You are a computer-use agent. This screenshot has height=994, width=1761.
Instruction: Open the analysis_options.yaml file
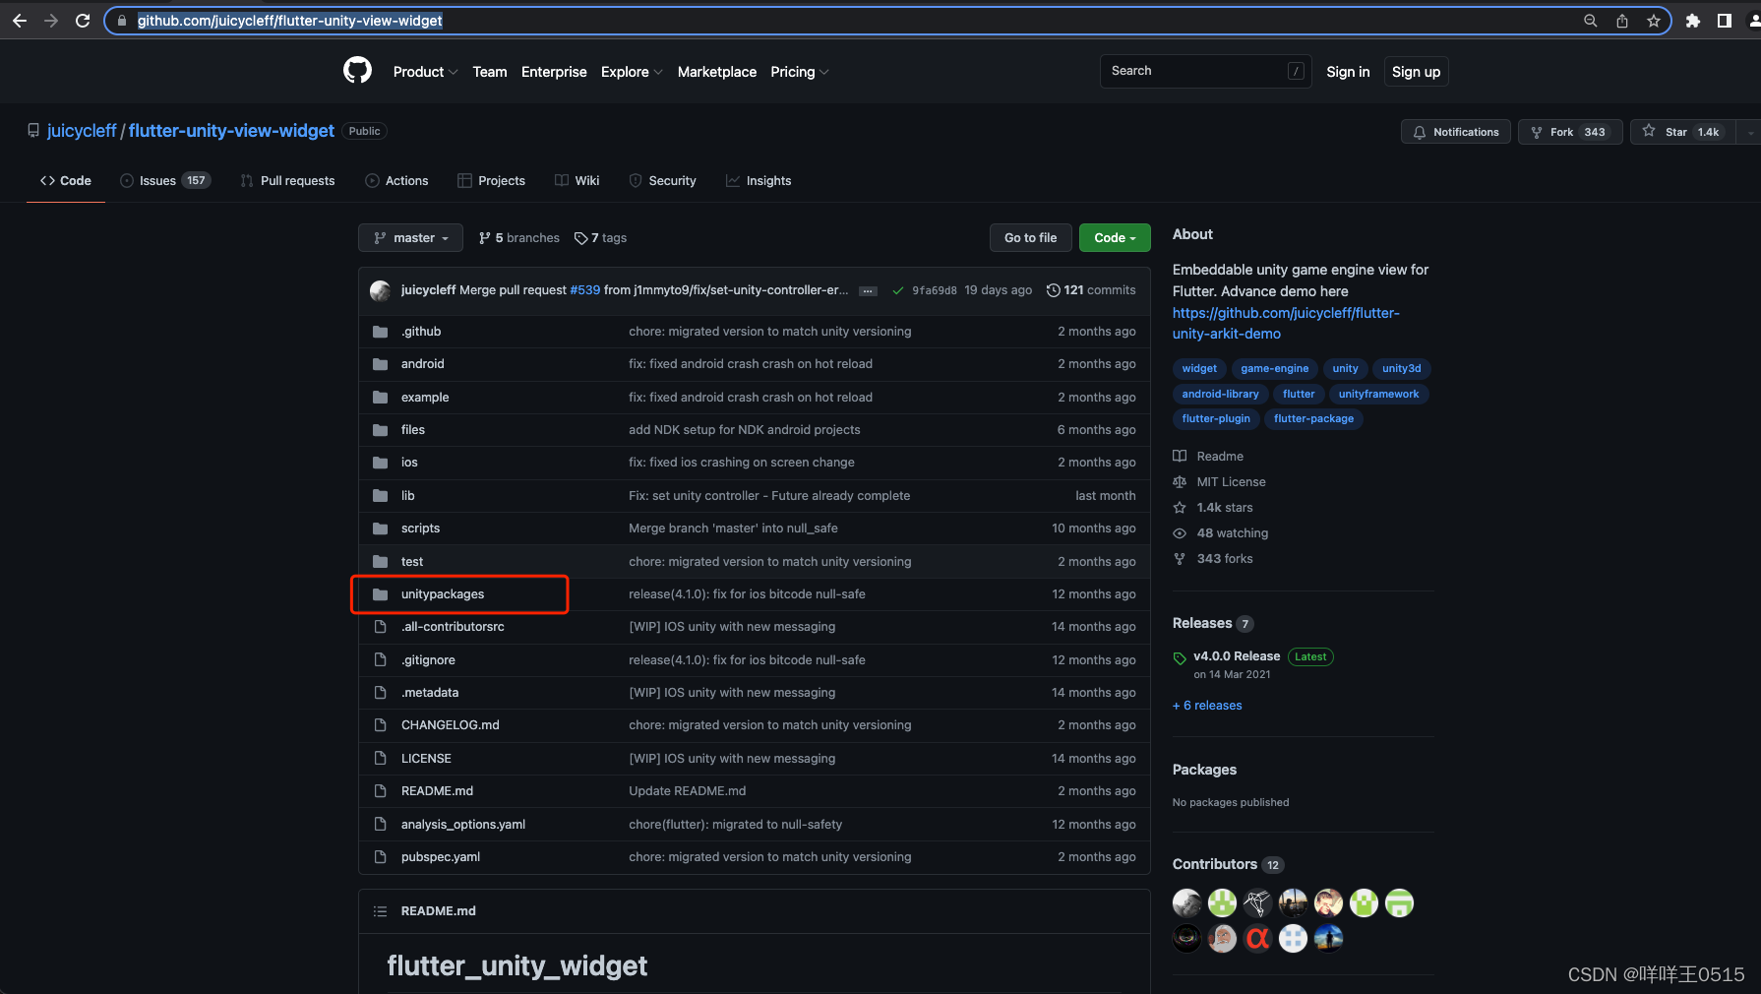(x=463, y=825)
